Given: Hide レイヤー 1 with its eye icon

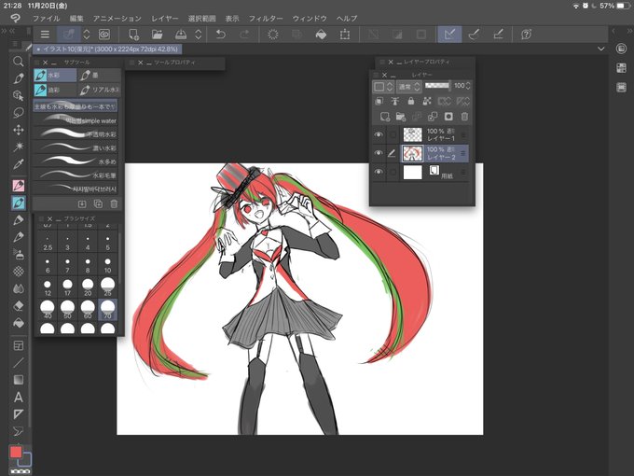Looking at the screenshot, I should click(379, 134).
